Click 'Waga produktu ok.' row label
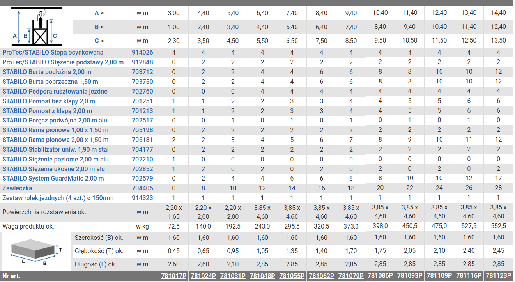 28,227
